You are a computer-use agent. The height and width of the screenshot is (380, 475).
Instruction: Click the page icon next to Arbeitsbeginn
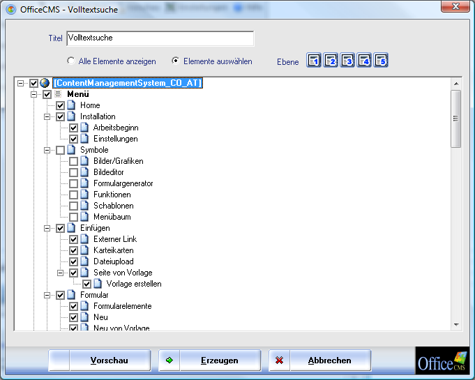click(x=84, y=128)
